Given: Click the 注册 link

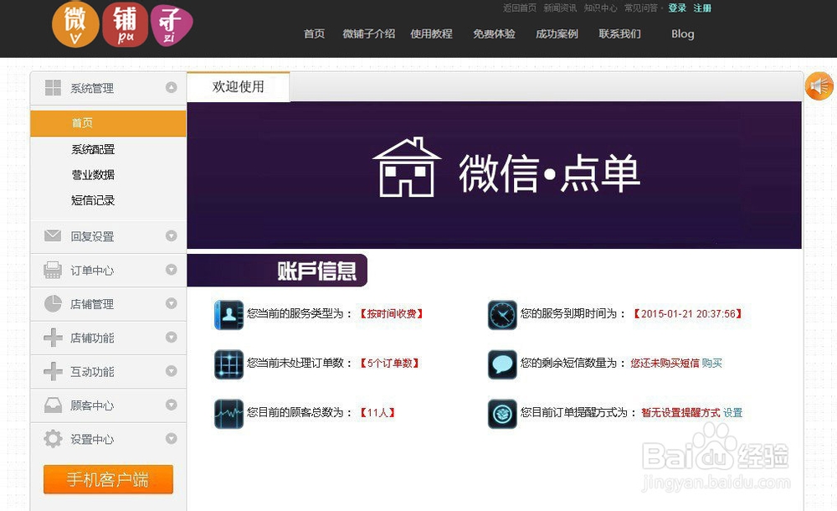Looking at the screenshot, I should [x=702, y=8].
